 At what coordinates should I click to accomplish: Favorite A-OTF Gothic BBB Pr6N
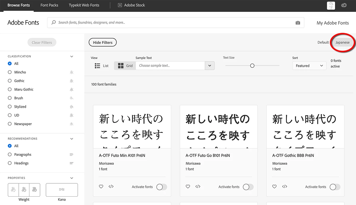(274, 187)
